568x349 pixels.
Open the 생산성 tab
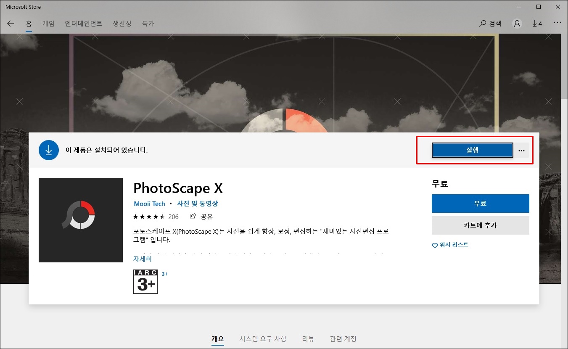pyautogui.click(x=122, y=24)
